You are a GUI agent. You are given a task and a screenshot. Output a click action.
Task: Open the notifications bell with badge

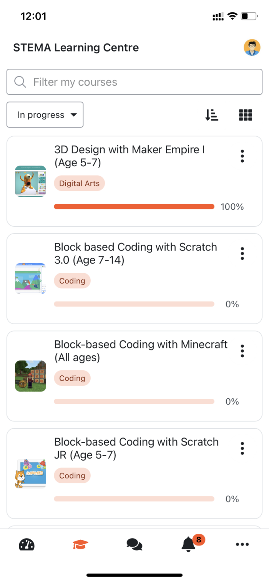(x=188, y=544)
